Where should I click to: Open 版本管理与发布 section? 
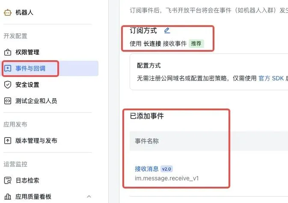(36, 141)
